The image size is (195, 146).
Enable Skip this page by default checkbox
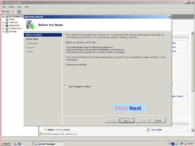[66, 86]
